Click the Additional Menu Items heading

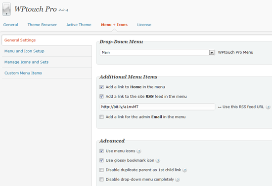coord(129,77)
